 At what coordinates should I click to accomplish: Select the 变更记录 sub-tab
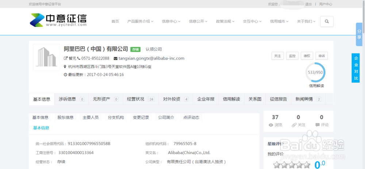click(141, 118)
